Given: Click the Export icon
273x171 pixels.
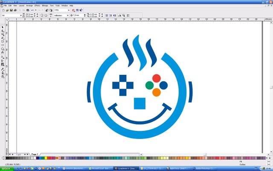Looking at the screenshot, I should (x=51, y=10).
